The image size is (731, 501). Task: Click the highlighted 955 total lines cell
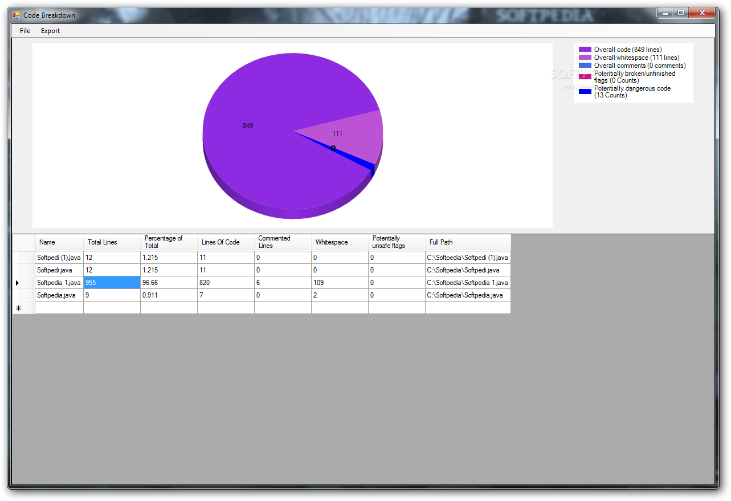click(x=112, y=283)
